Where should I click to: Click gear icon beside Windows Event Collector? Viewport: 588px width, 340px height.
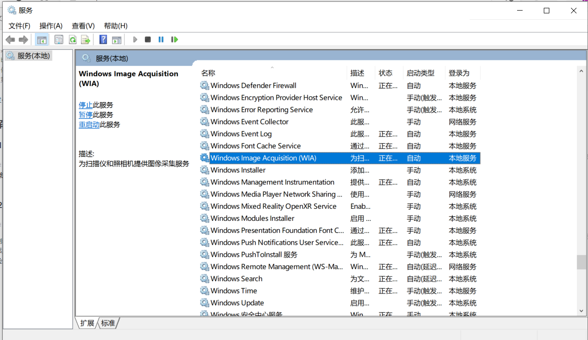[204, 121]
